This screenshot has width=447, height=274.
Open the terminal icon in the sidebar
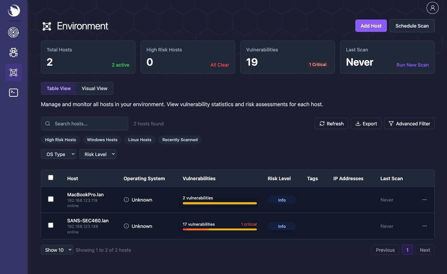[x=13, y=92]
